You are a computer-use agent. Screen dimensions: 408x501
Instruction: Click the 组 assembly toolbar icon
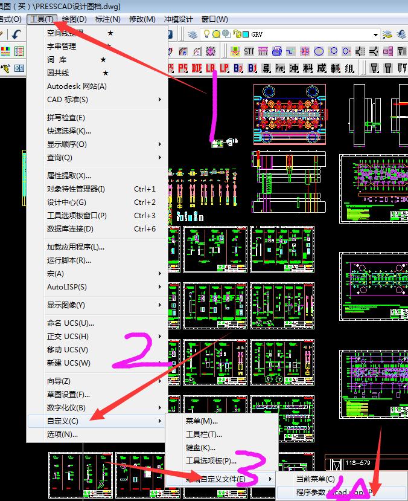349,68
